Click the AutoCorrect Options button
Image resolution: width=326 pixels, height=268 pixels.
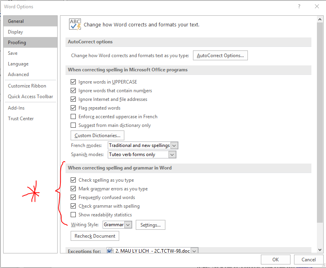pos(220,56)
